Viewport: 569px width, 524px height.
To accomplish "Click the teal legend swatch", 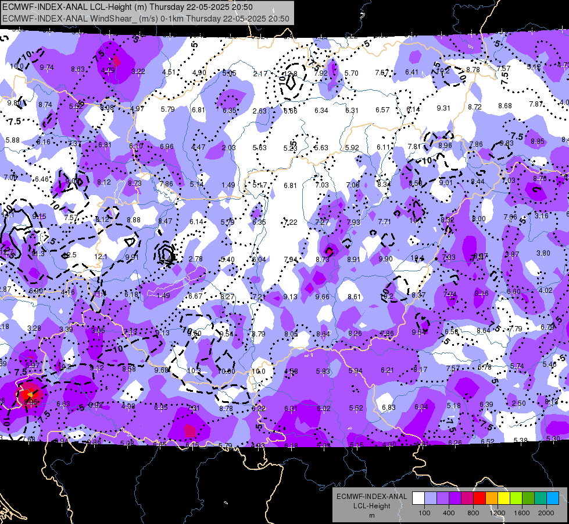I will tap(541, 498).
